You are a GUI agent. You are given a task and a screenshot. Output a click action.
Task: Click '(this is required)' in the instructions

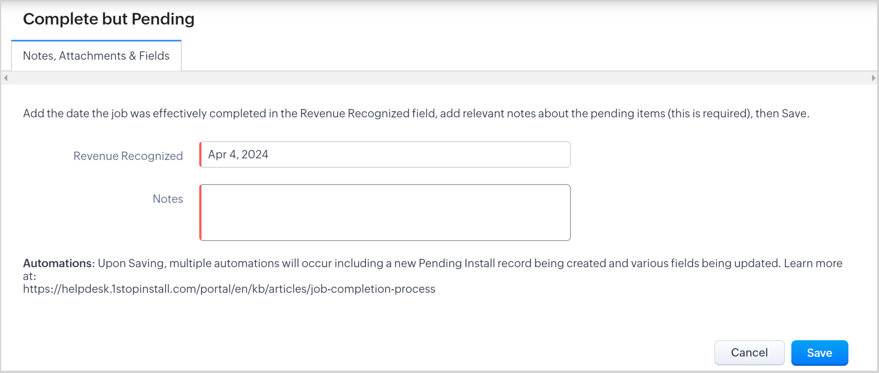pos(710,114)
